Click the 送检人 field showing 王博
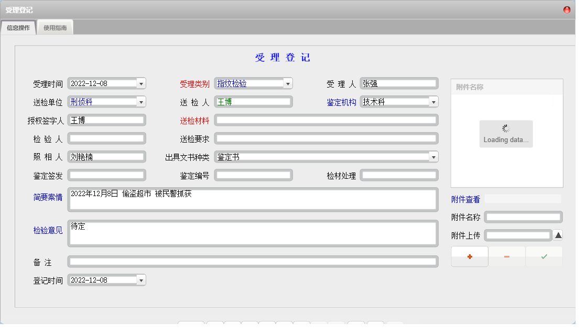This screenshot has height=334, width=587. [x=253, y=101]
